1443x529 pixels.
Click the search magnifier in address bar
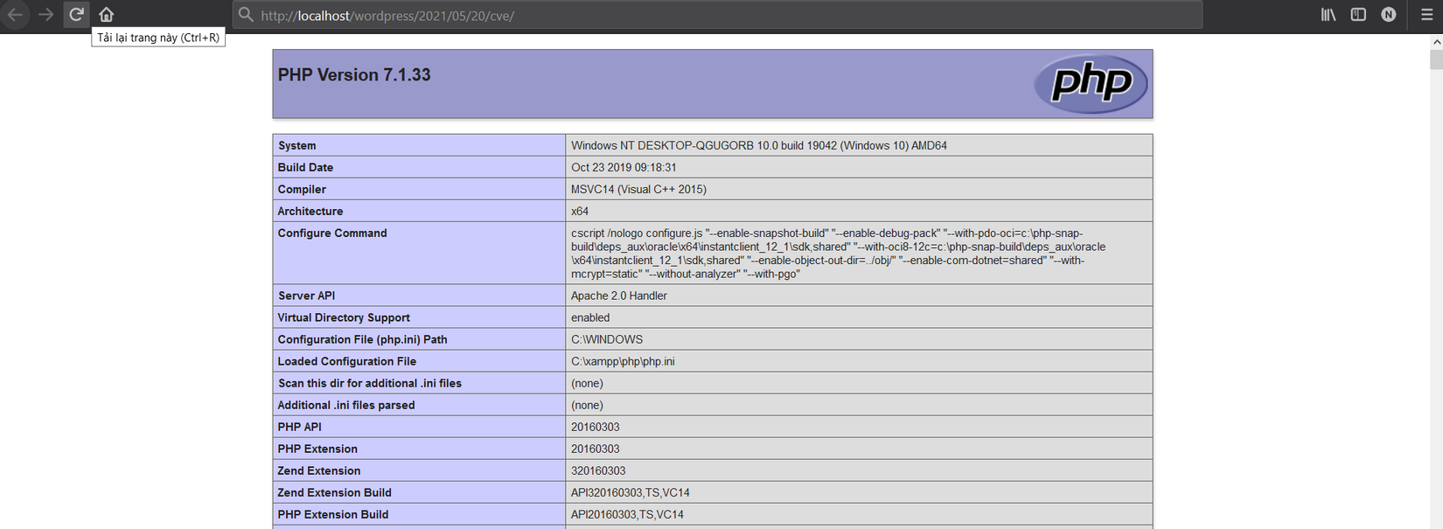247,15
